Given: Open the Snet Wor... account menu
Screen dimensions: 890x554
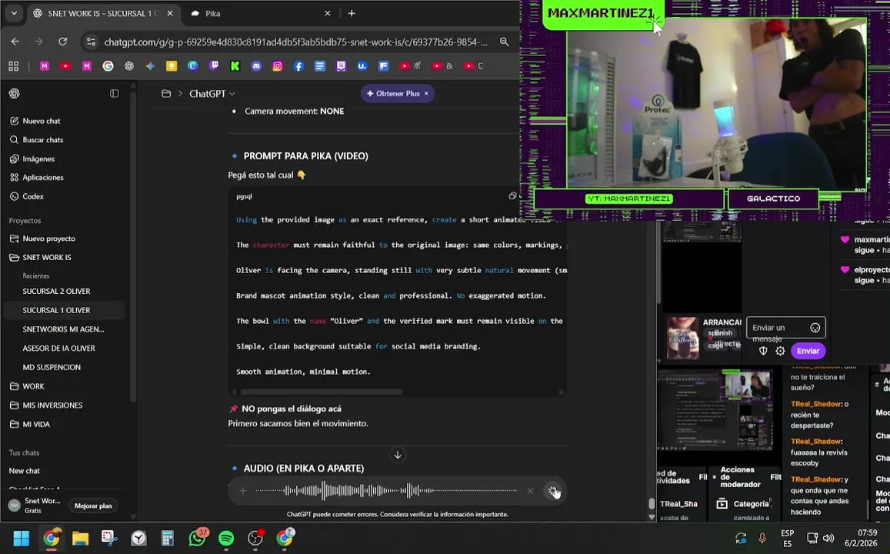Looking at the screenshot, I should (x=35, y=506).
